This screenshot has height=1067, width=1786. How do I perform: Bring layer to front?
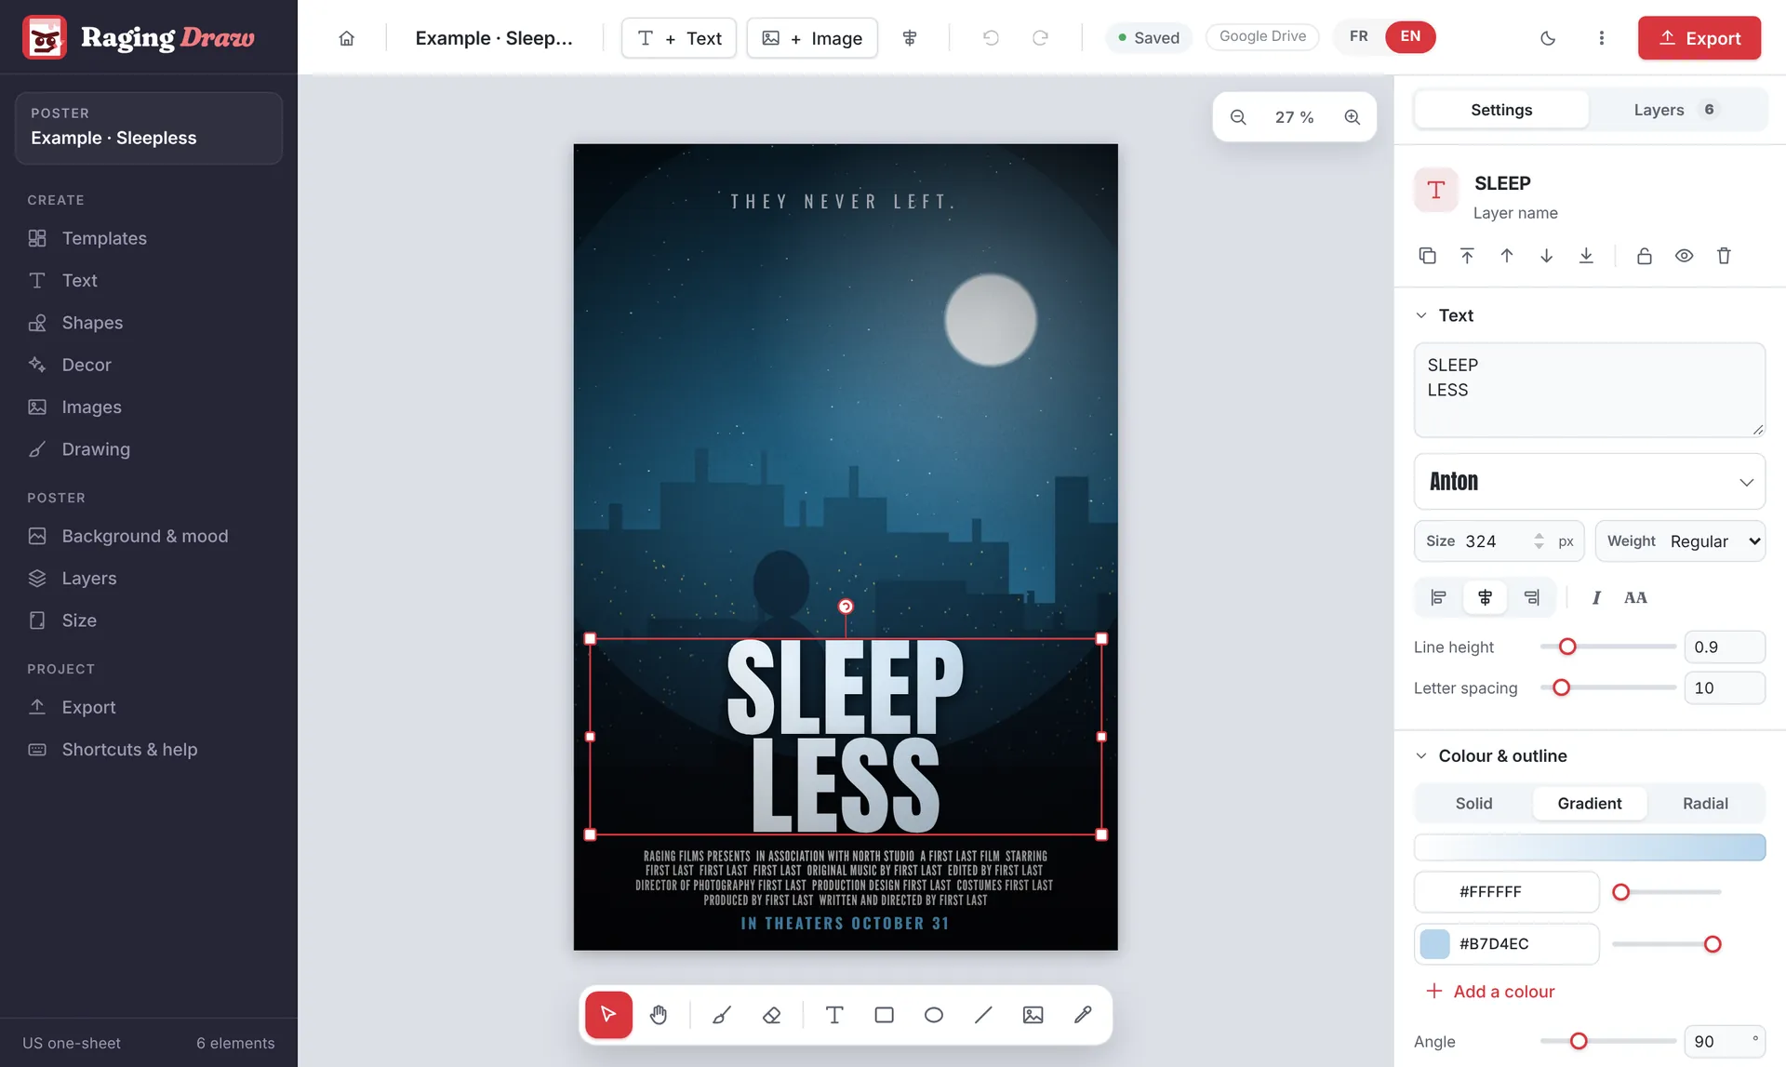(x=1467, y=256)
